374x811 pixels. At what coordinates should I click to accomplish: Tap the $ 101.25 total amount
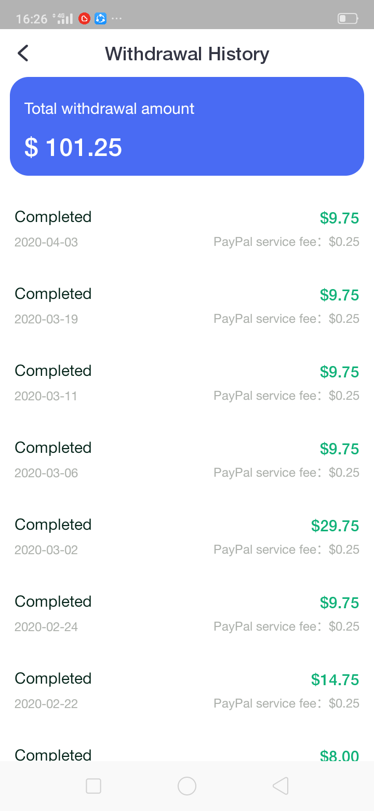[x=73, y=148]
